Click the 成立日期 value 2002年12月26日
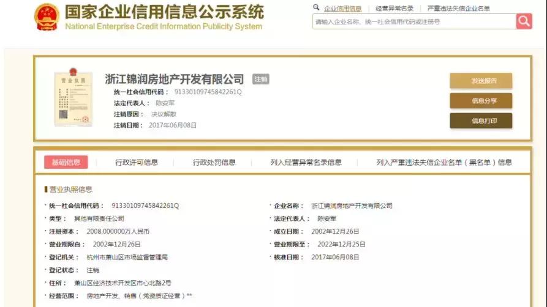This screenshot has width=547, height=307. tap(335, 231)
